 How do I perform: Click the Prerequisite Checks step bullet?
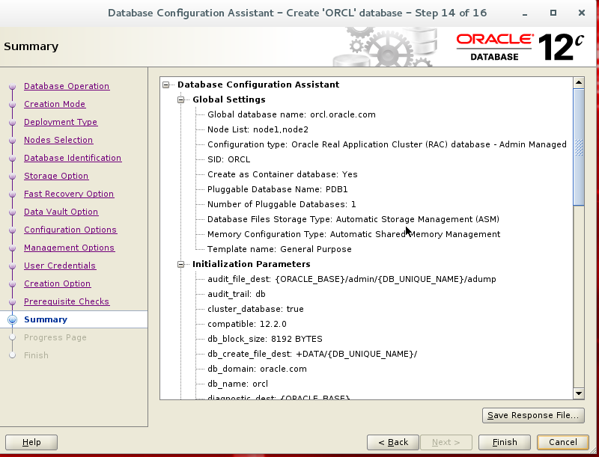(12, 301)
